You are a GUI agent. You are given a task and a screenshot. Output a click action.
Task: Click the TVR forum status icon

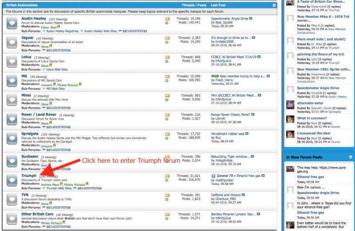12,200
